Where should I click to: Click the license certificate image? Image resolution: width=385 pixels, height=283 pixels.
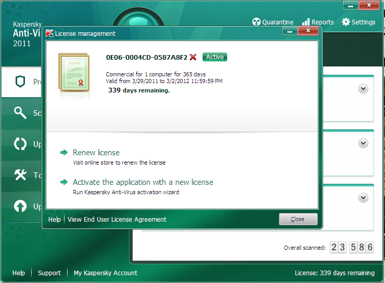[74, 72]
